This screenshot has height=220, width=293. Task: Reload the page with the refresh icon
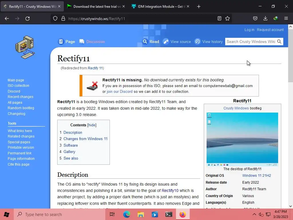pyautogui.click(x=27, y=19)
